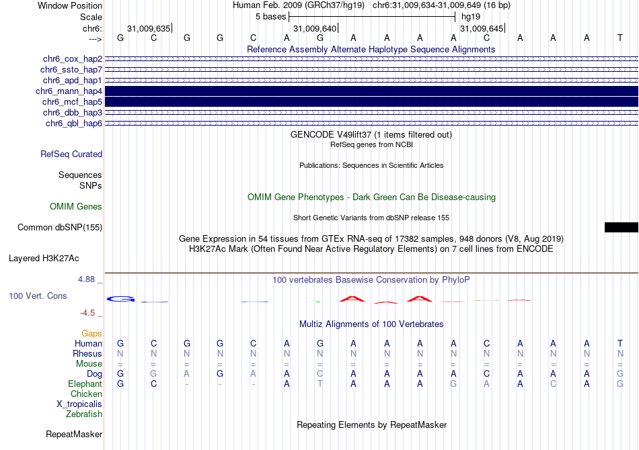Open Reference Assembly Alternate Haplotype Sequence Alignments title
The image size is (639, 450).
(371, 49)
